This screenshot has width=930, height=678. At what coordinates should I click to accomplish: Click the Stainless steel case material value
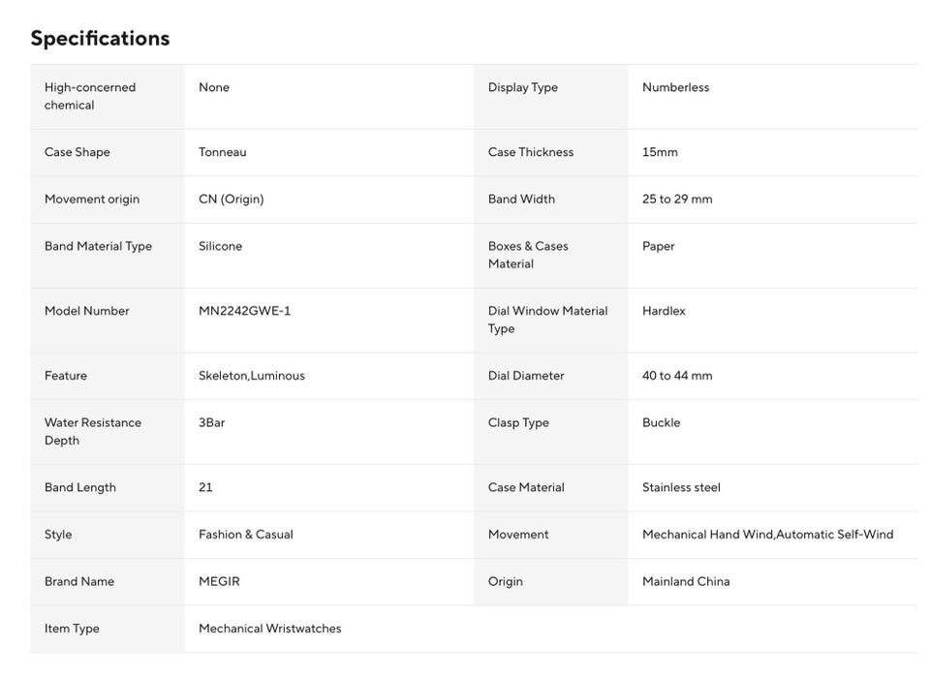(x=681, y=487)
